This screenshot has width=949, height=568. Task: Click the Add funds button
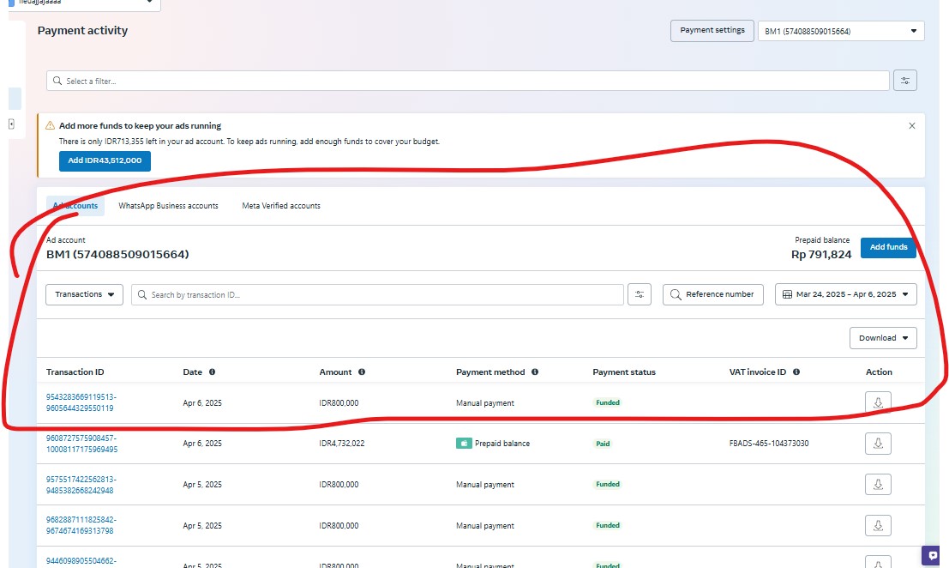[x=888, y=247]
